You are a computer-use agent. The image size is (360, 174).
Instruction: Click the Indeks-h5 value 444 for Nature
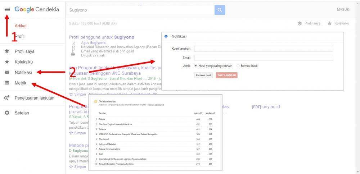tap(198, 119)
